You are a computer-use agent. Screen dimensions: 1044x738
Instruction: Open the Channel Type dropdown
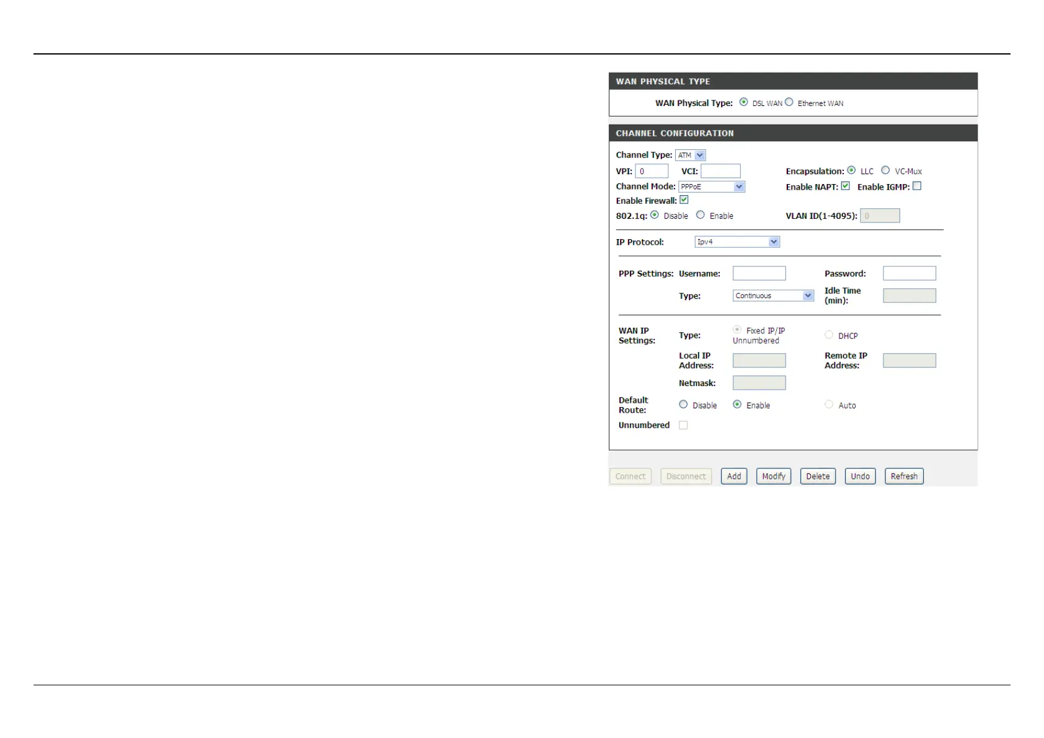690,156
